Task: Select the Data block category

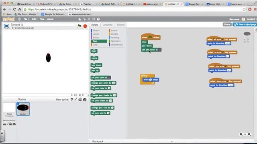Action: tap(96, 44)
